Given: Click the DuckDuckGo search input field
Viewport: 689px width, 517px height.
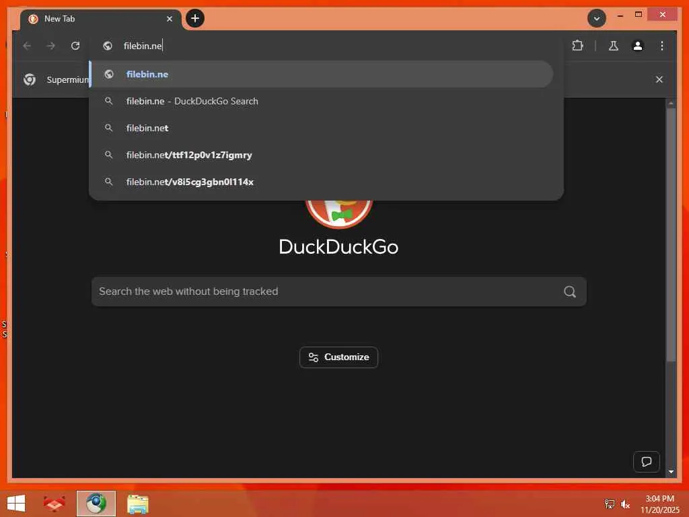Looking at the screenshot, I should coord(339,291).
